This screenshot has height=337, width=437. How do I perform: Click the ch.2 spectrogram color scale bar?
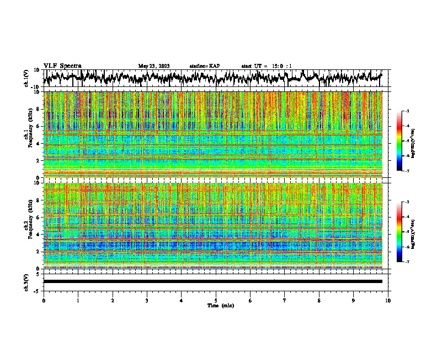[399, 232]
